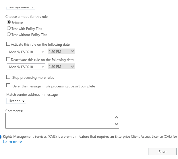Open the deactivation date picker dropdown
The width and height of the screenshot is (178, 159).
pos(26,67)
